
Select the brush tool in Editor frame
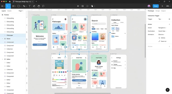[x=54, y=75]
